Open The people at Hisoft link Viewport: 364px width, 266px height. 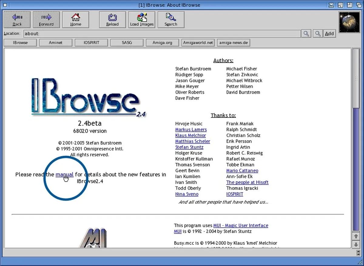click(x=247, y=182)
